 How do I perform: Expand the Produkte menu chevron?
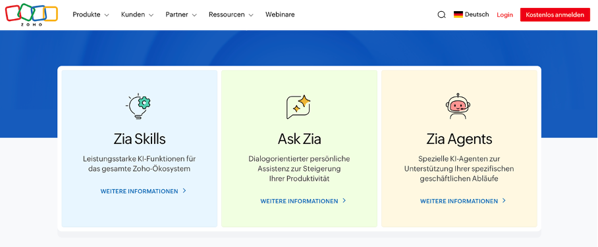[107, 15]
